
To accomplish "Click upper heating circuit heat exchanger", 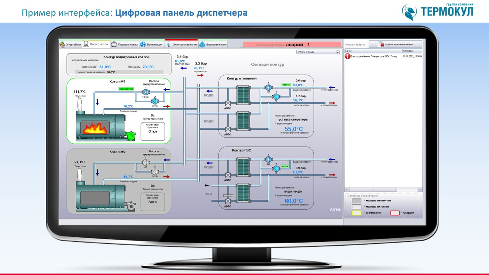I will 242,95.
